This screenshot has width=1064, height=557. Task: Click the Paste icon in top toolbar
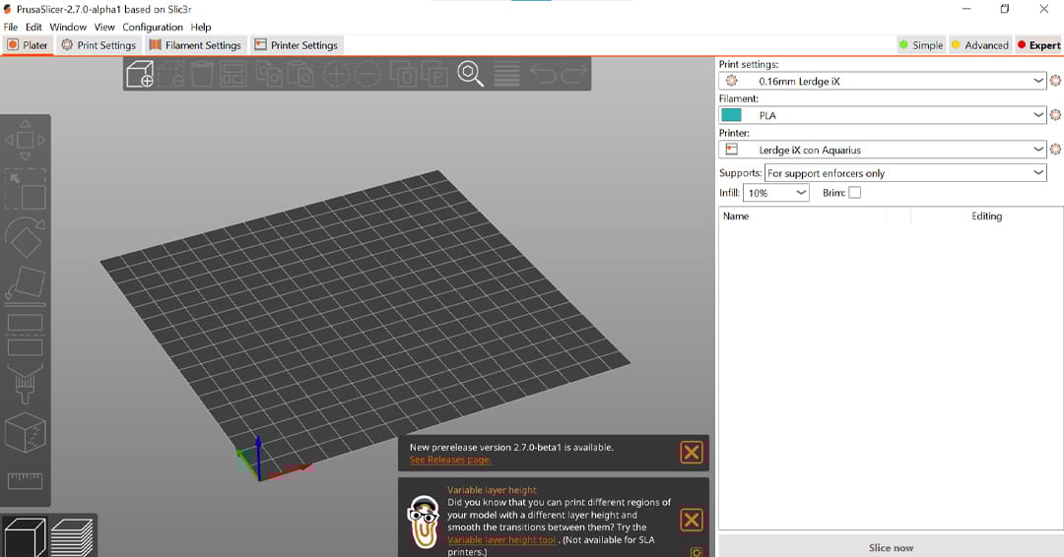point(299,74)
